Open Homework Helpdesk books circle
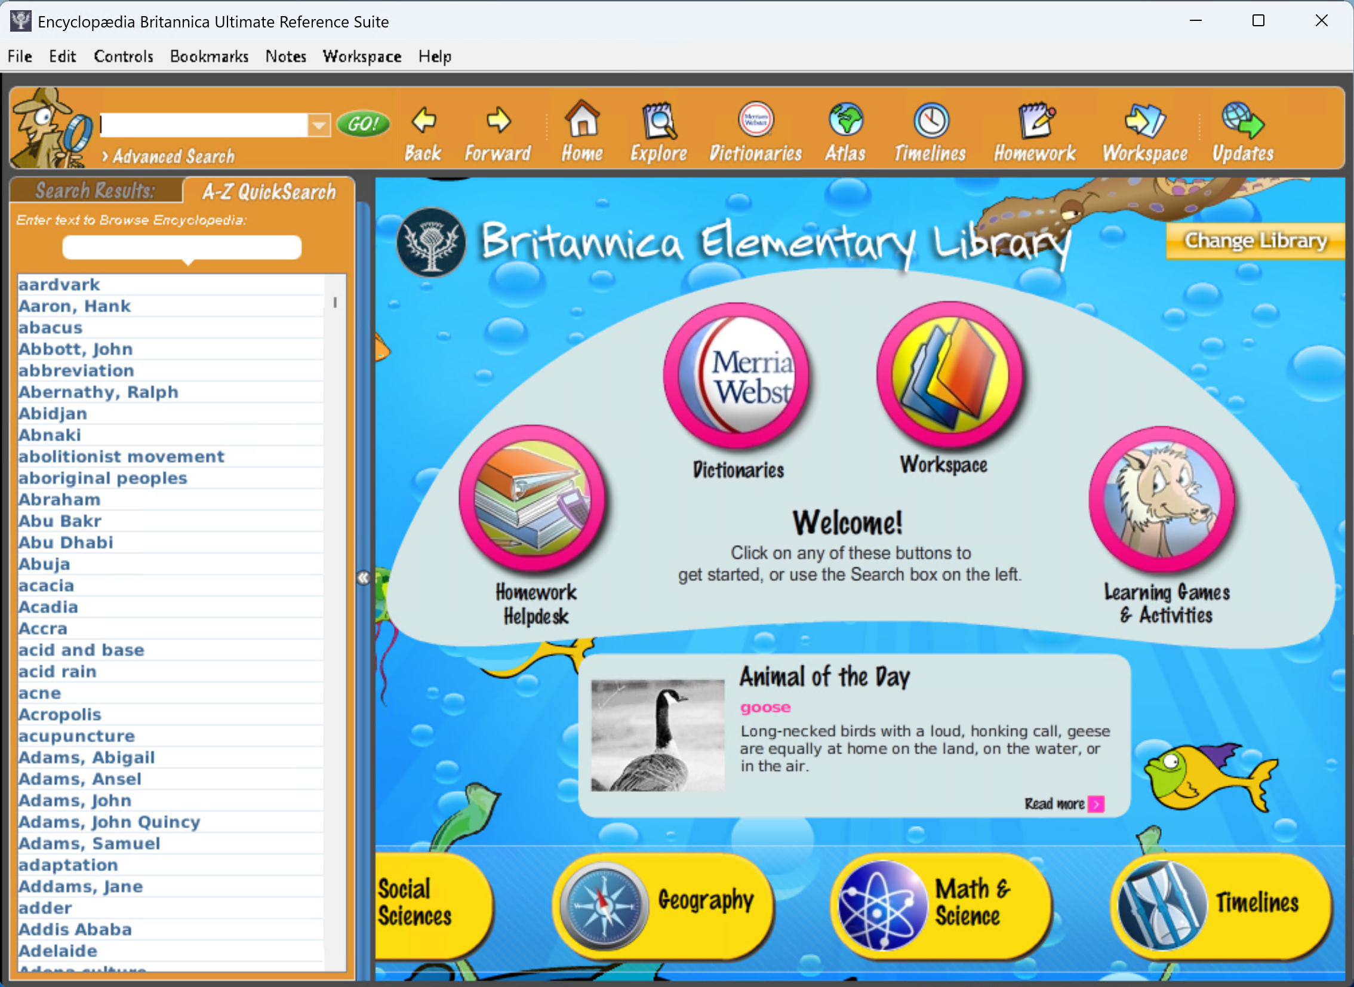The image size is (1354, 987). pos(532,498)
